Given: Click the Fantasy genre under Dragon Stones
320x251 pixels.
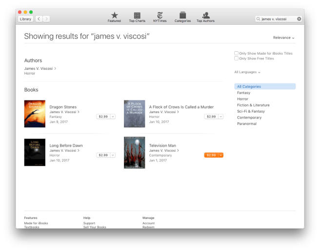Looking at the screenshot, I should tap(56, 117).
